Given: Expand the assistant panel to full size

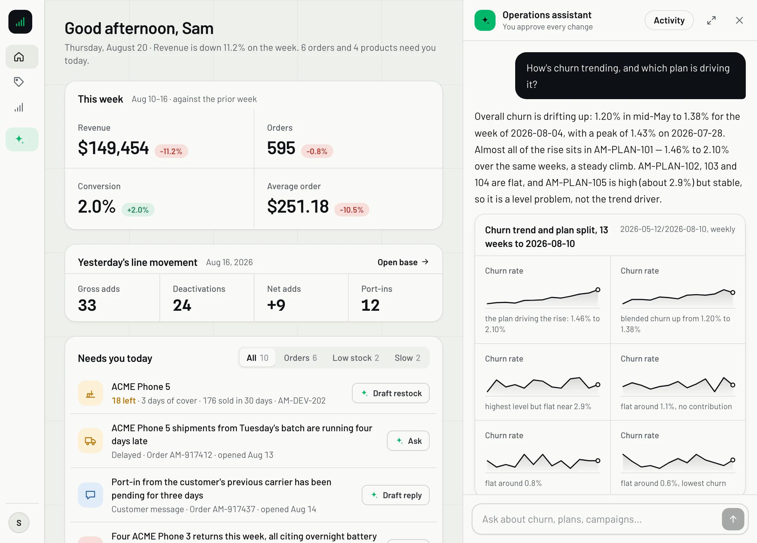Looking at the screenshot, I should click(x=711, y=20).
